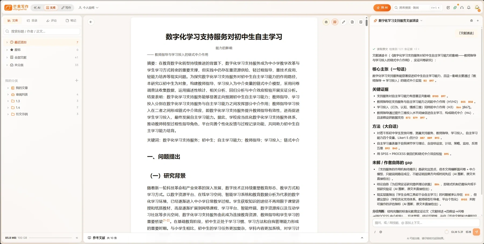Click the @ add context icon
This screenshot has width=484, height=244.
380,232
